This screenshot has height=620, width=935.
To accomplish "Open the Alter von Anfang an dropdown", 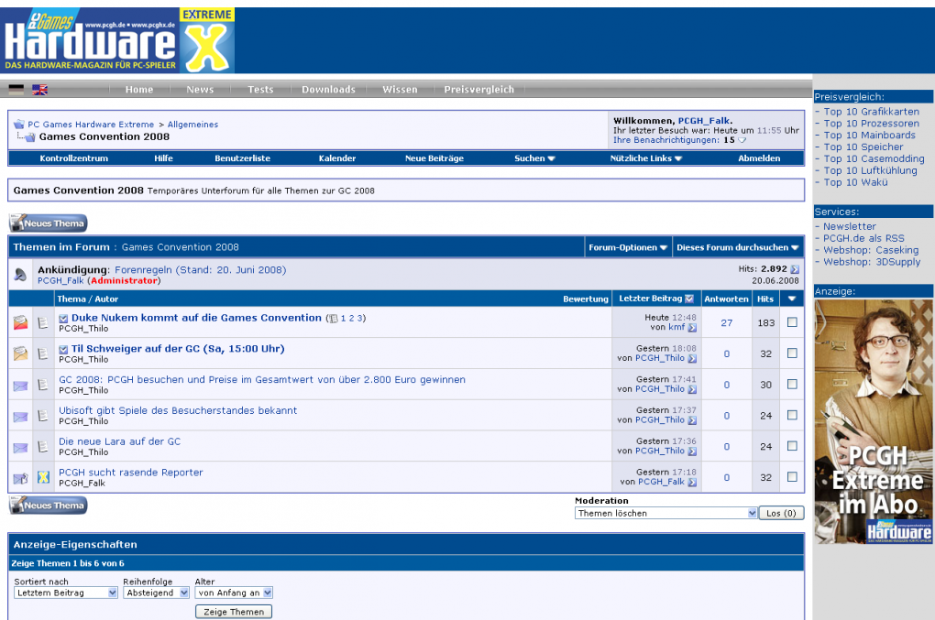I will [x=234, y=593].
